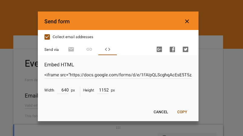Click the Form description text in the background
Image resolution: width=243 pixels, height=136 pixels.
[x=31, y=80]
